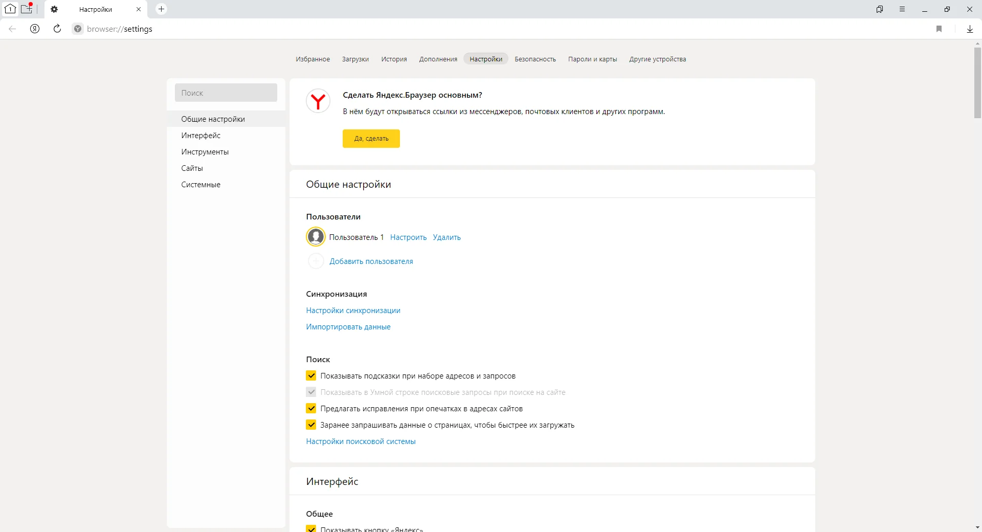Open Настройки поисковой системы link
982x532 pixels.
(361, 441)
